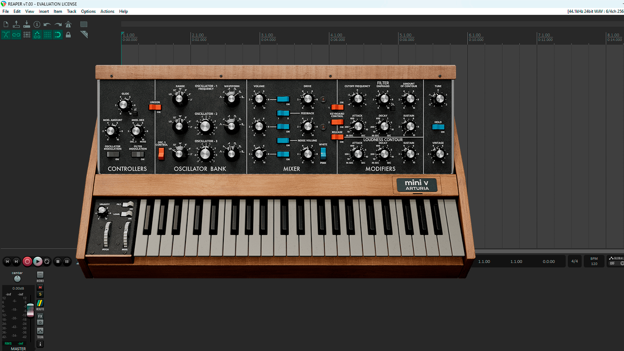Click the CUTOFF FREQUENCY filter knob
Screen dimensions: 624x351
(x=357, y=98)
